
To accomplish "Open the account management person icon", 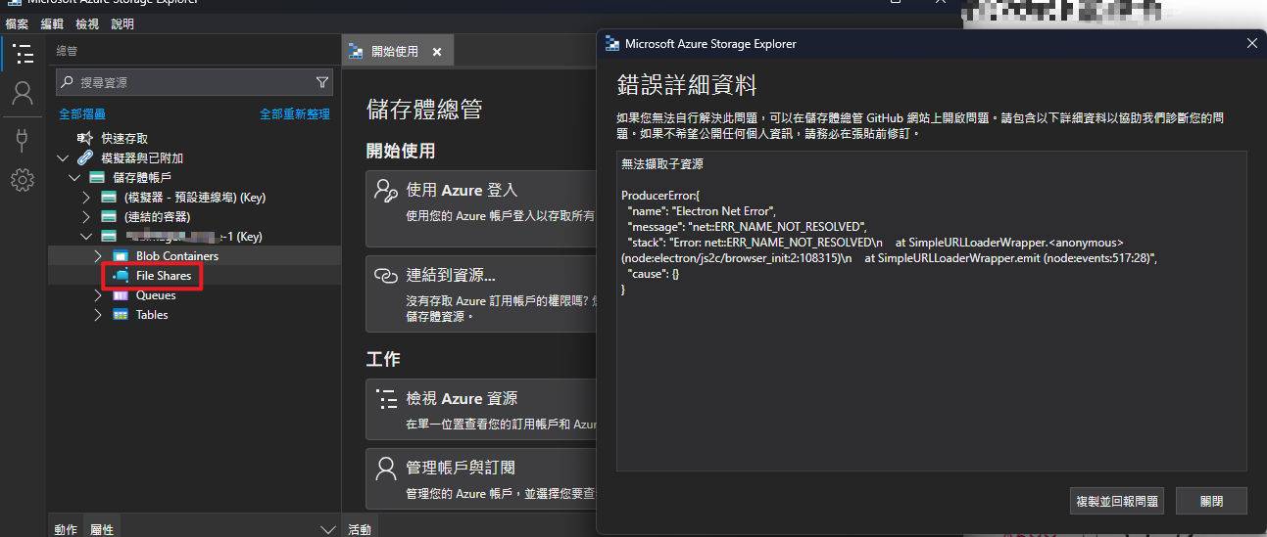I will (x=23, y=93).
